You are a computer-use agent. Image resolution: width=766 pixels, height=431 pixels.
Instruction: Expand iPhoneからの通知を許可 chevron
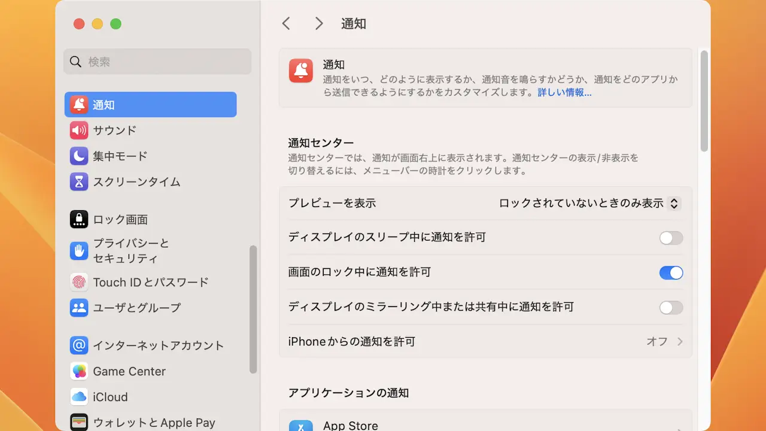coord(680,342)
